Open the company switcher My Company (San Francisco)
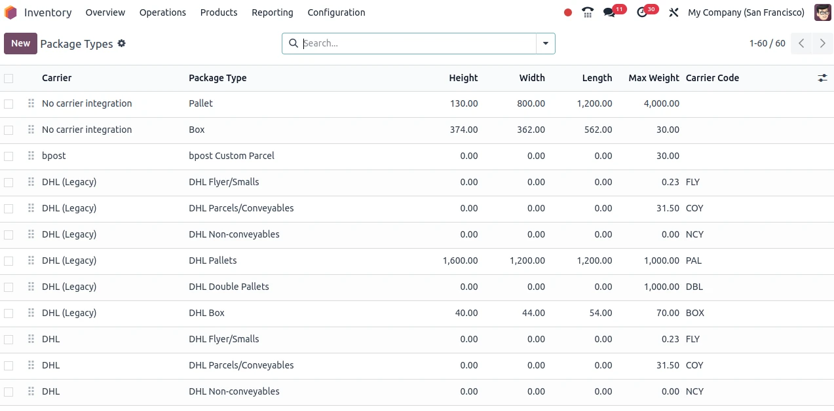Screen dimensions: 834x411 point(746,12)
